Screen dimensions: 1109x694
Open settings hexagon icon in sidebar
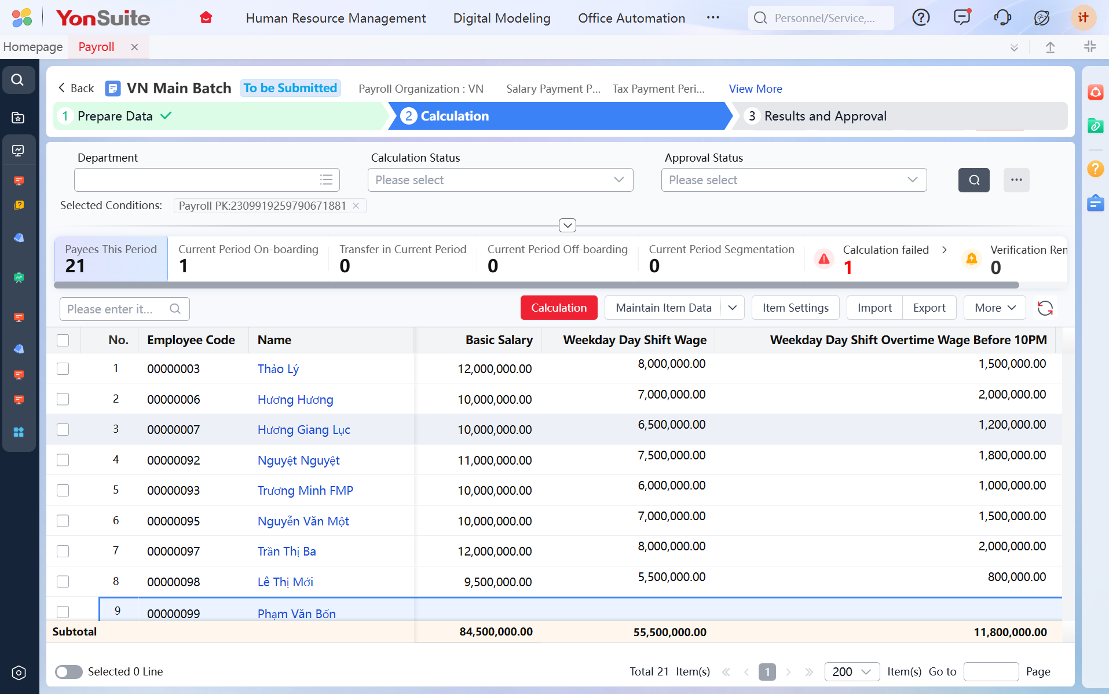click(19, 673)
